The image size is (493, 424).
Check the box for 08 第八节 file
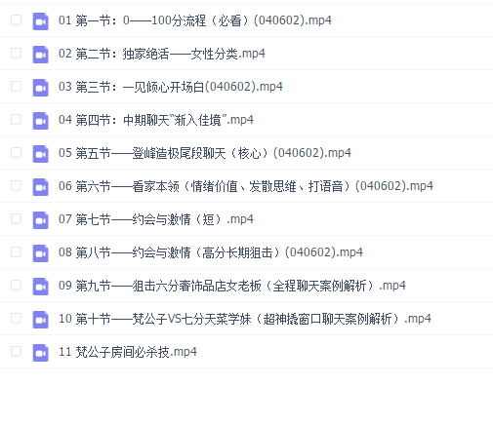[16, 251]
